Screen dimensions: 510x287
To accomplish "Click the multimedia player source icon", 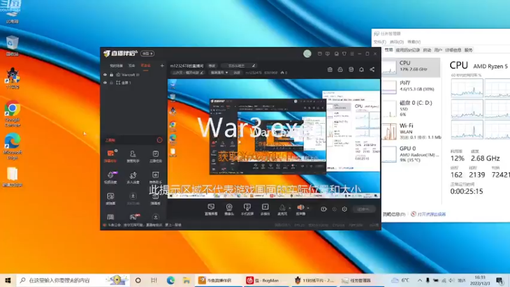I will pos(265,207).
